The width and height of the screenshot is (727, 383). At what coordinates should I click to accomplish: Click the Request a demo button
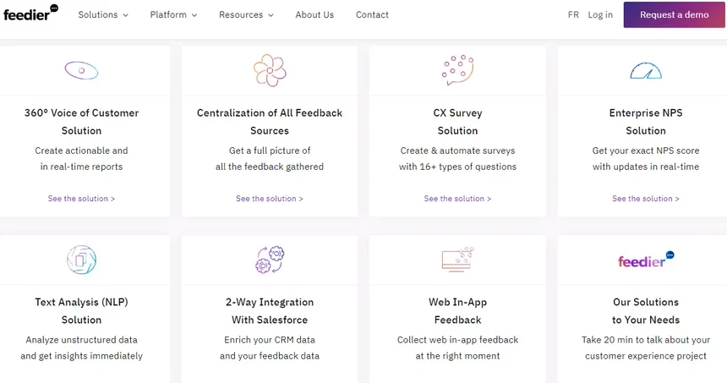(674, 15)
